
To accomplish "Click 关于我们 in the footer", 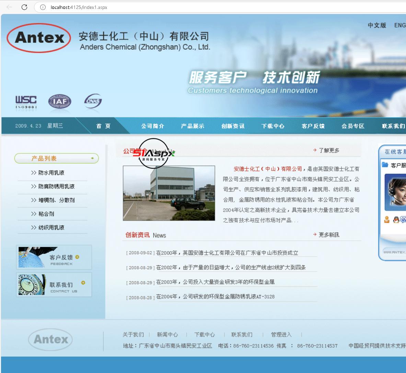I will click(x=133, y=335).
